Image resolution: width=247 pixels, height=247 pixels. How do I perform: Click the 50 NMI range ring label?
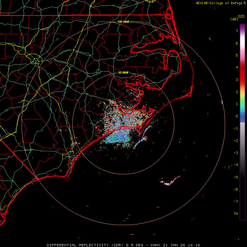pyautogui.click(x=123, y=72)
